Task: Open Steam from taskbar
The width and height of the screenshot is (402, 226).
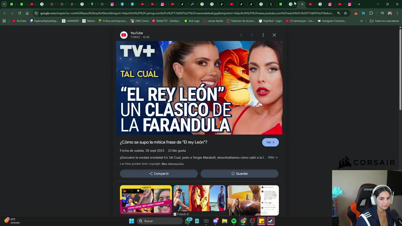Action: 270,221
